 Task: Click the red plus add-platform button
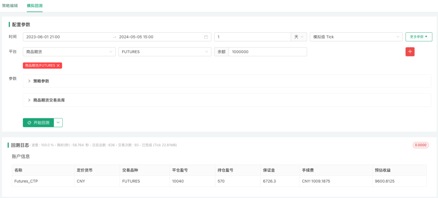(x=410, y=52)
